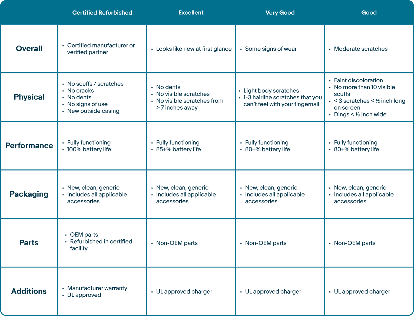This screenshot has height=316, width=414.
Task: Select the Additions row label
Action: [29, 291]
